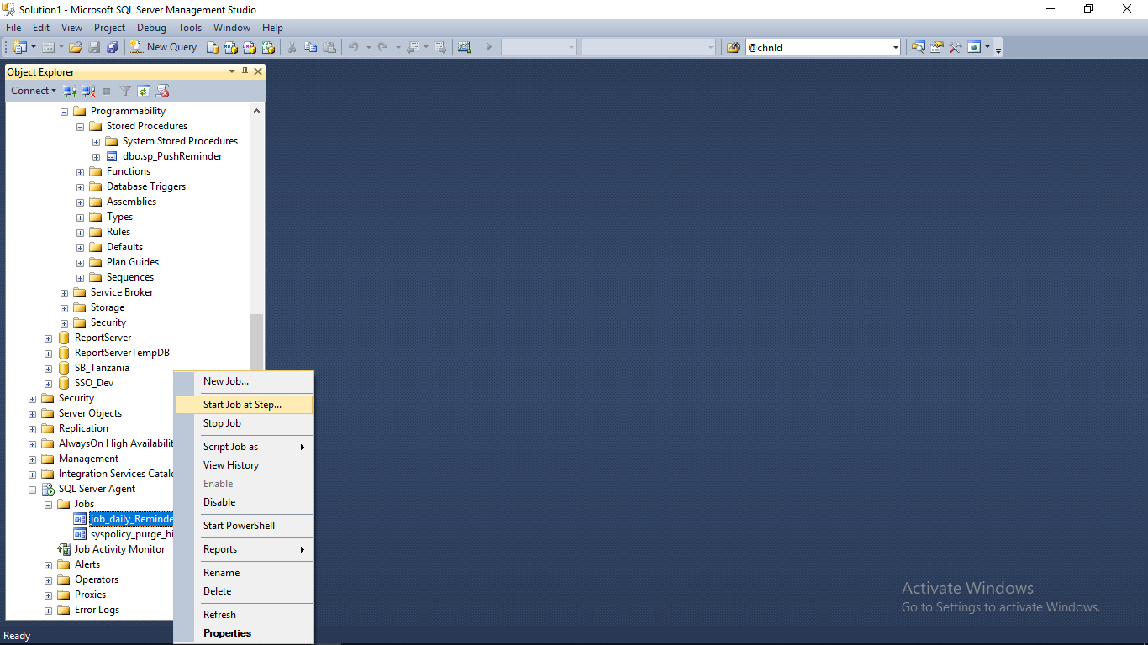This screenshot has height=645, width=1148.
Task: Click the Analysis Services XMLA Query icon
Action: click(x=268, y=47)
